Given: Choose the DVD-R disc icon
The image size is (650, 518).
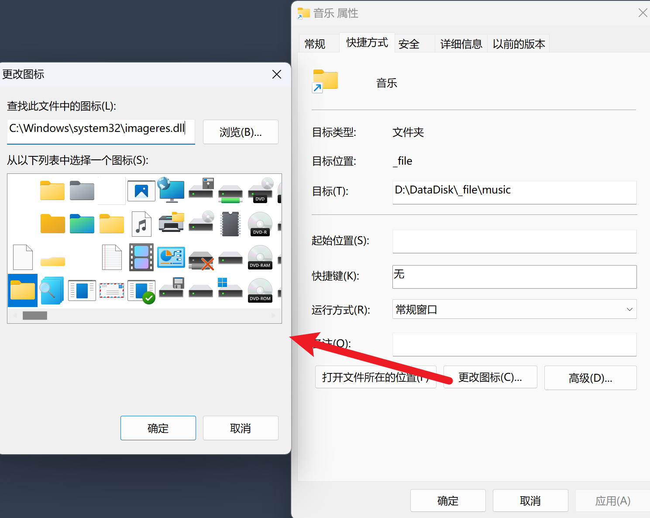Looking at the screenshot, I should (260, 224).
